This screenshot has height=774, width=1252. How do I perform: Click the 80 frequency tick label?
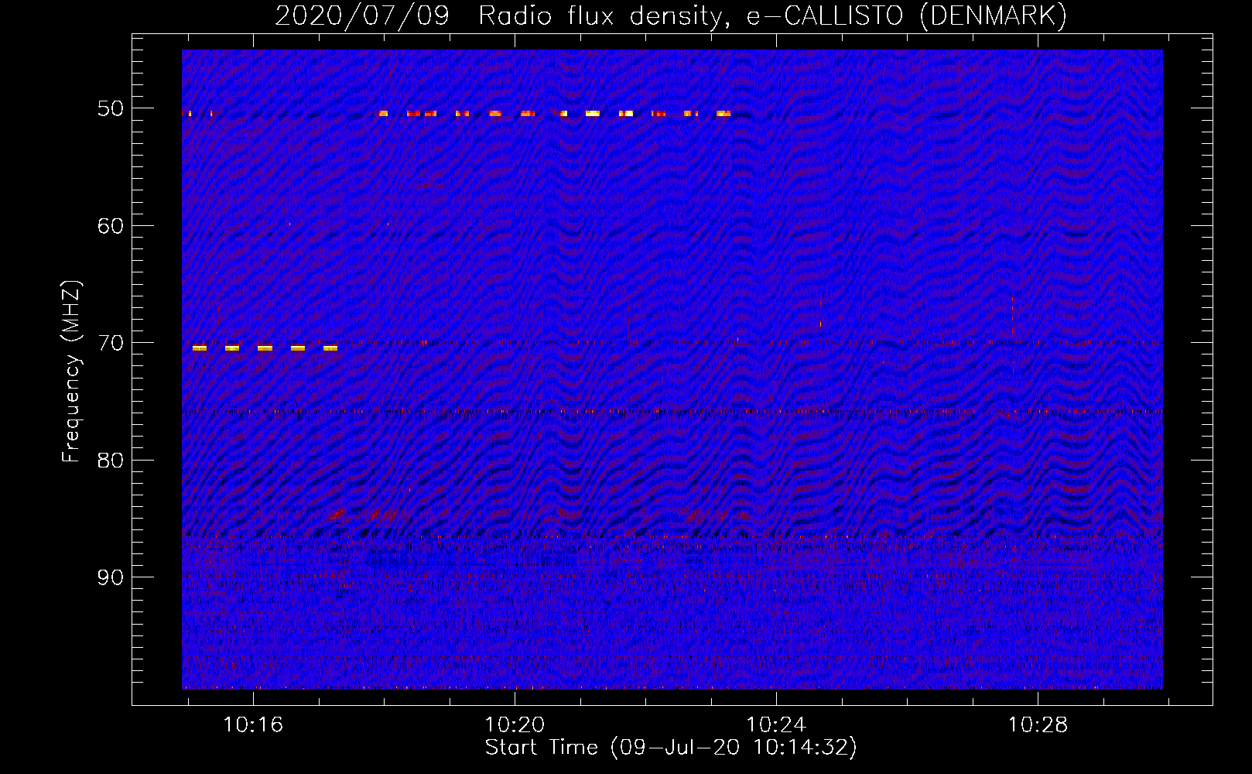111,461
